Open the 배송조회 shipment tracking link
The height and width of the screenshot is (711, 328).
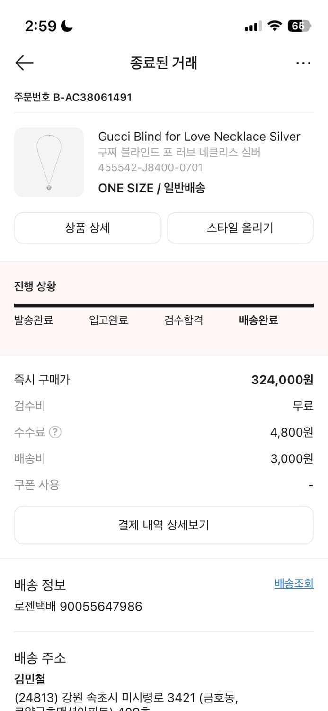click(293, 583)
